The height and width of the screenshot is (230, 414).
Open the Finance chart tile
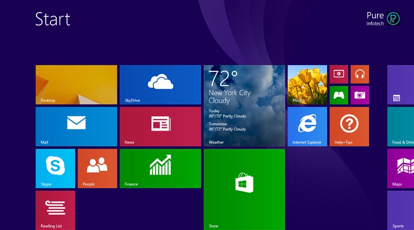[x=160, y=169]
